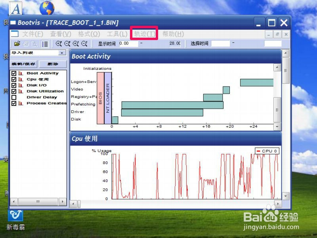Click the Cpu 使用 graph icon in list
The height and width of the screenshot is (238, 317).
[21, 79]
